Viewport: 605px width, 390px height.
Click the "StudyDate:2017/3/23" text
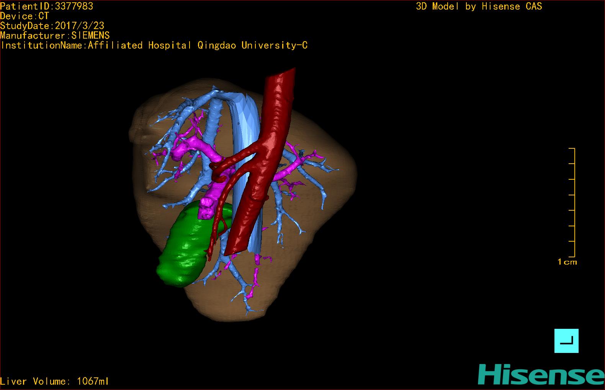click(x=52, y=26)
